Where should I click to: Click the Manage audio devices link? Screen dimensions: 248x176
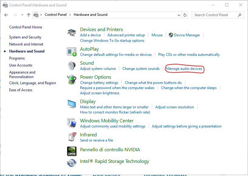tap(184, 69)
